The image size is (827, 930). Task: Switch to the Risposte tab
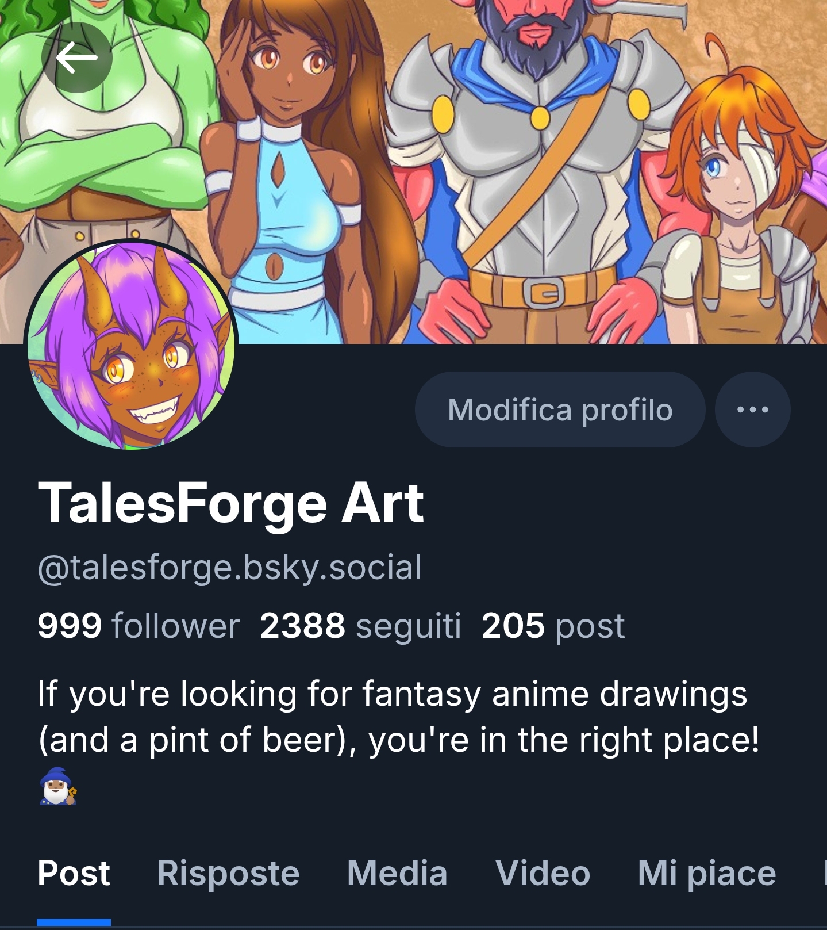click(x=228, y=873)
